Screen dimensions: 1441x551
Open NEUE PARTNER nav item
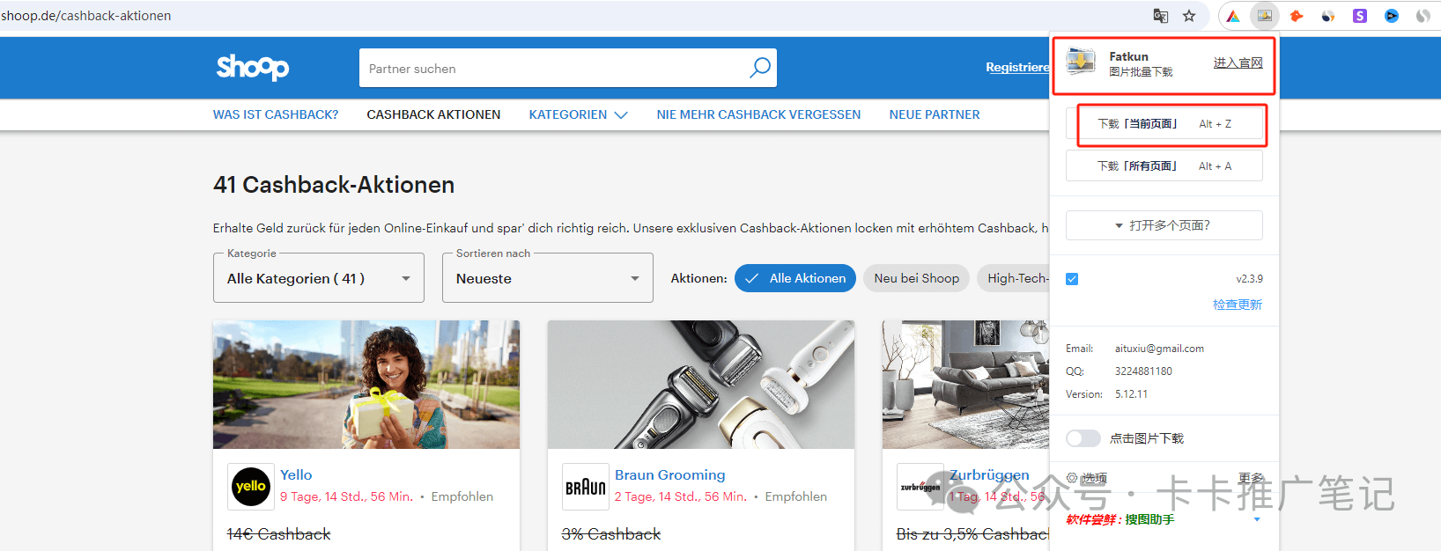(935, 114)
